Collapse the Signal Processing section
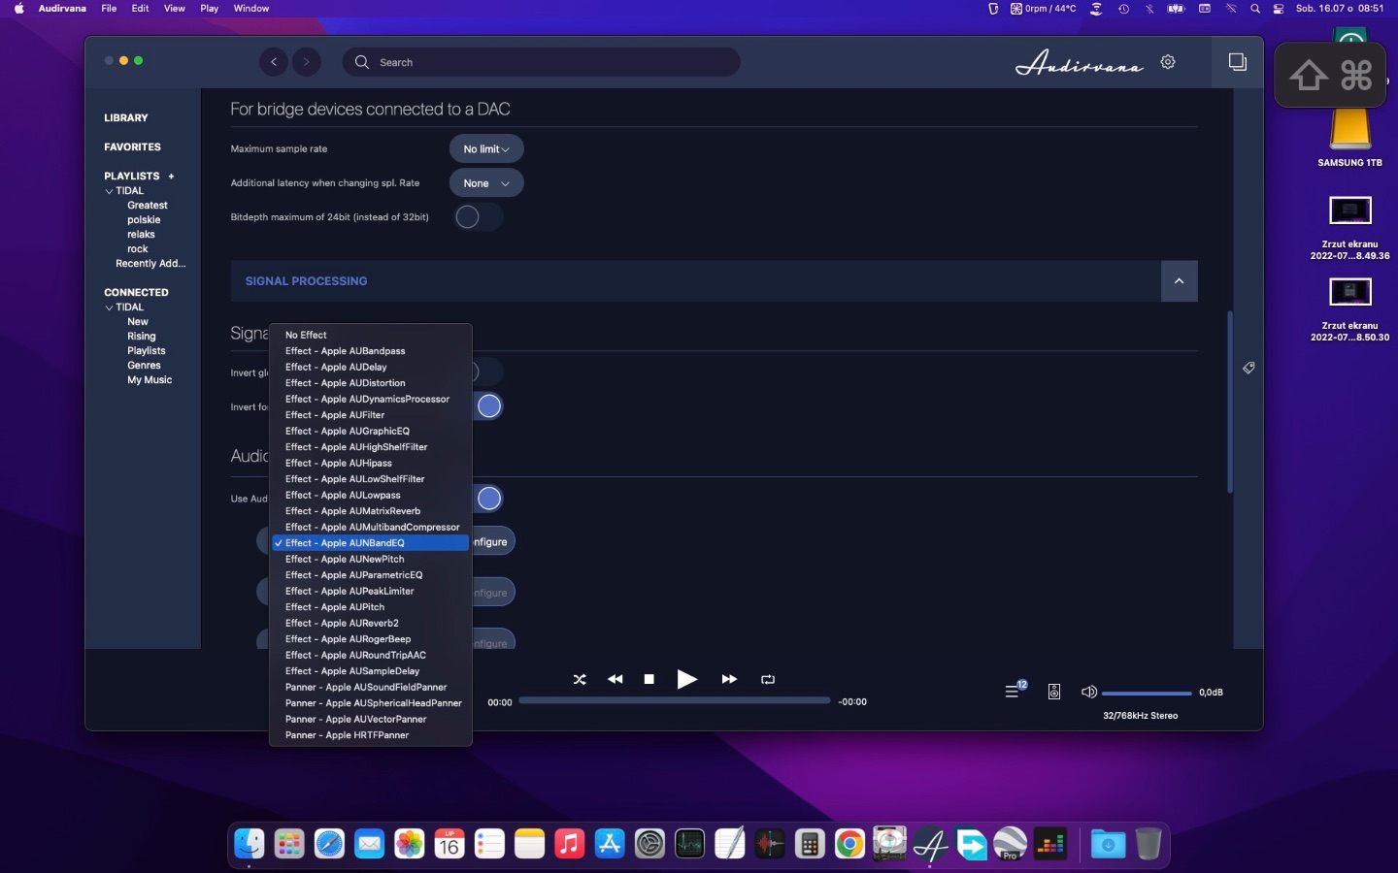The width and height of the screenshot is (1398, 873). click(x=1179, y=281)
